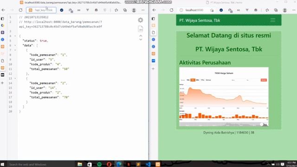Screen dimensions: 297x167
Task: Add new tab in left window sidebar
Action: pos(2,83)
